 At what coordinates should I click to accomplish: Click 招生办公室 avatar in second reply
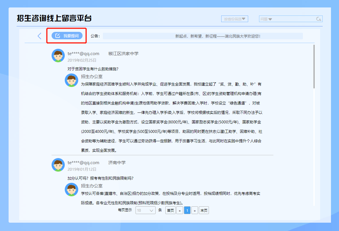pos(72,189)
